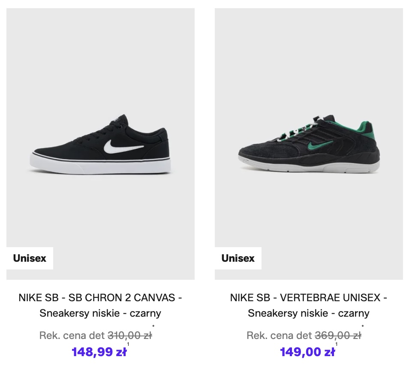
Task: Open the Vertebrae Unisex product photo
Action: point(309,107)
